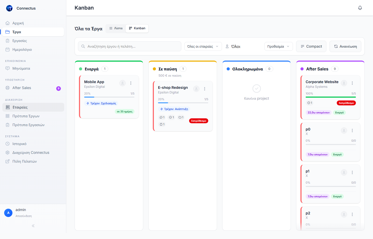Click comments count icon on E-shop Redesign
Viewport: 373px width, 239px height.
162,117
